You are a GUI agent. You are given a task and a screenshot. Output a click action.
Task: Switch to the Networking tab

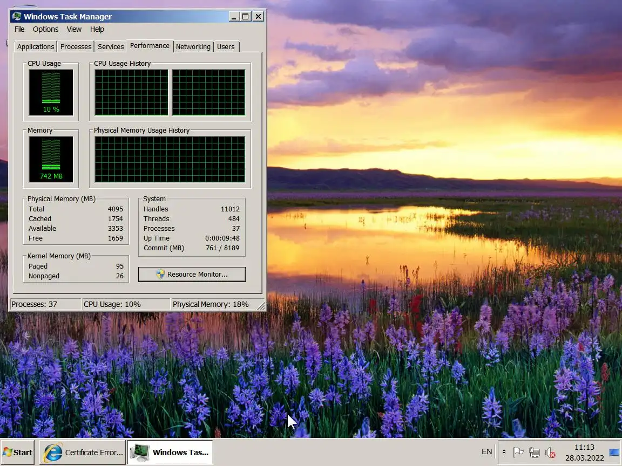193,47
